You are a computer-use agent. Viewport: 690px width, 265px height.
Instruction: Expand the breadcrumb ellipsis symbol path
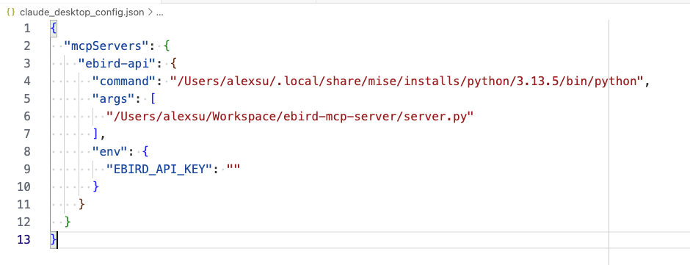[159, 12]
